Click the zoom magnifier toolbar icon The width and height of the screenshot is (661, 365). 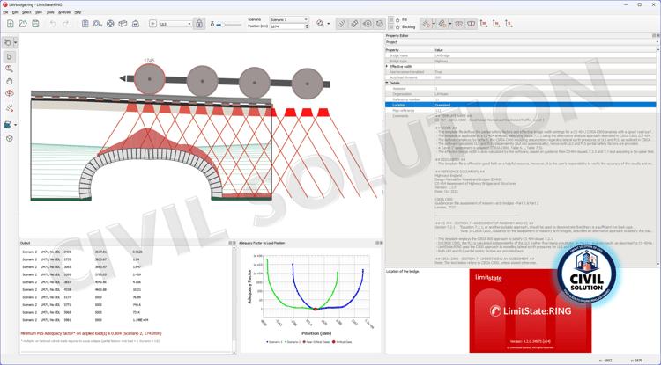click(320, 24)
